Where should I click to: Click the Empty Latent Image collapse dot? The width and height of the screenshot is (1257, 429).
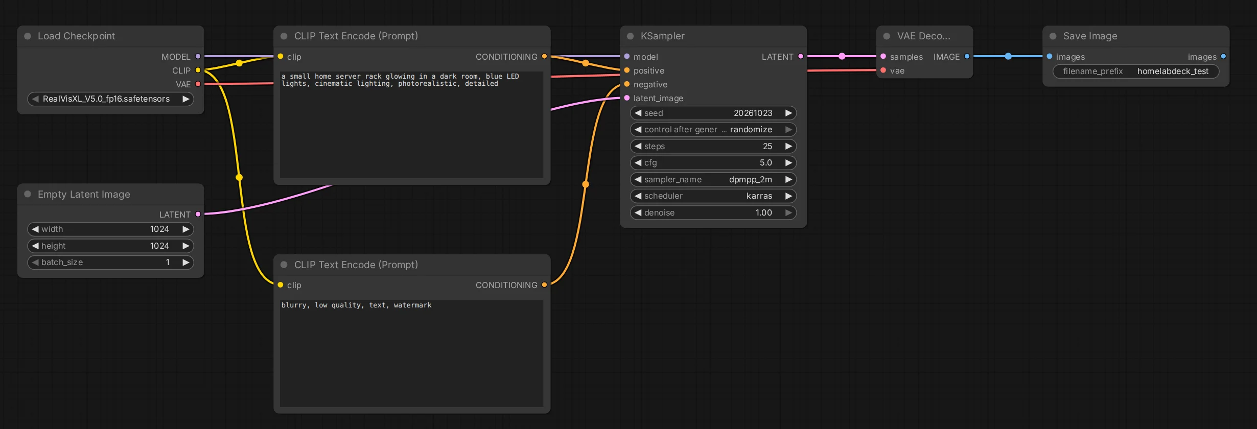(x=28, y=194)
